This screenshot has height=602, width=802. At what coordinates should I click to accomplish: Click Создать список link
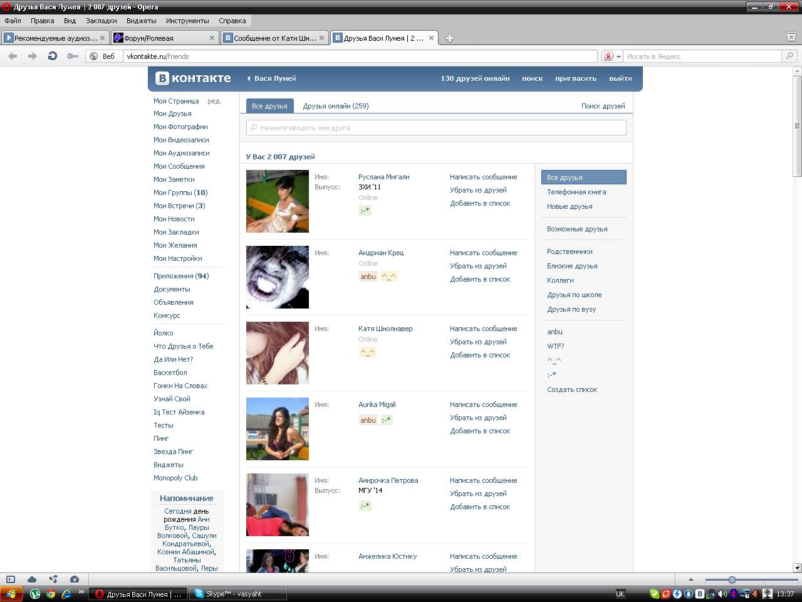coord(572,389)
